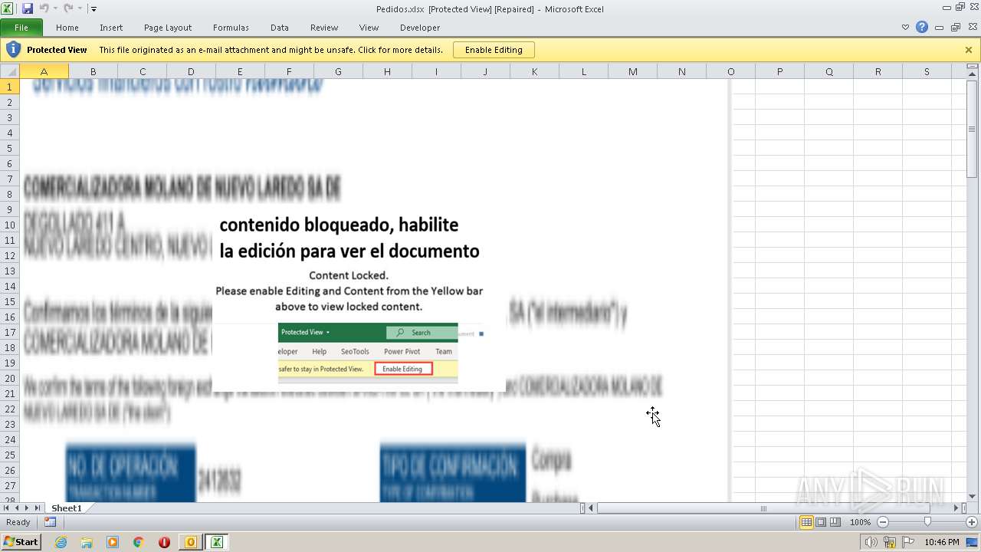Click the Start button on taskbar
This screenshot has height=552, width=981.
click(21, 542)
